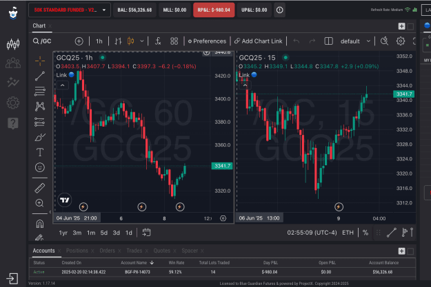Image resolution: width=431 pixels, height=287 pixels.
Task: Select candlestick chart style icon
Action: tap(131, 41)
